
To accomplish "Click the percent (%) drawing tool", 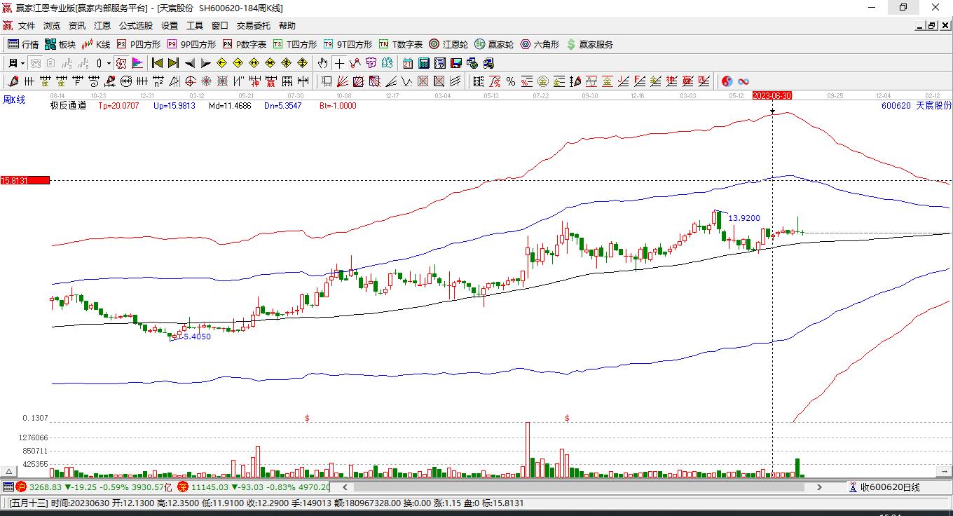I will [x=511, y=81].
